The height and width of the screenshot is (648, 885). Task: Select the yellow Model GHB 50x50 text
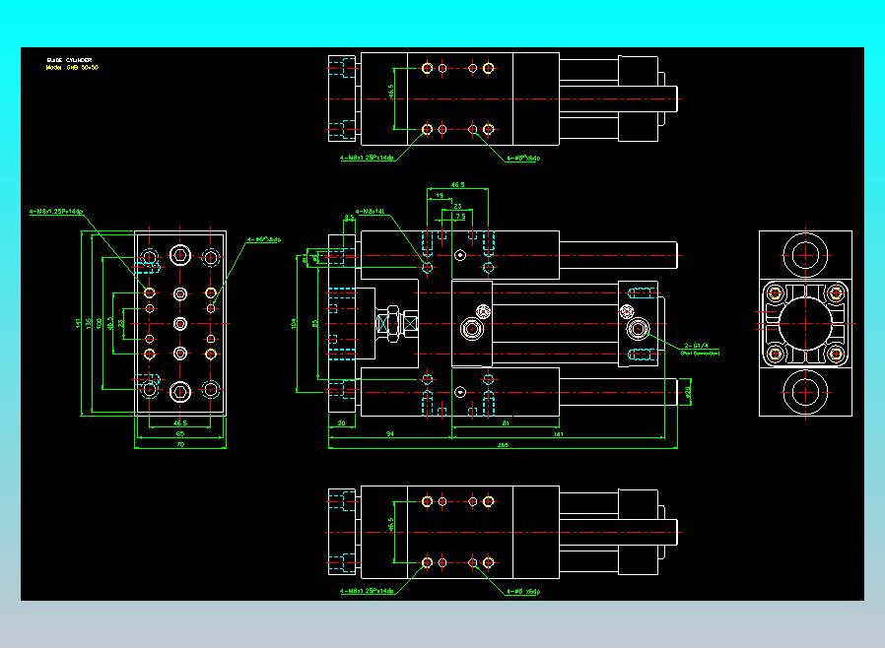72,67
